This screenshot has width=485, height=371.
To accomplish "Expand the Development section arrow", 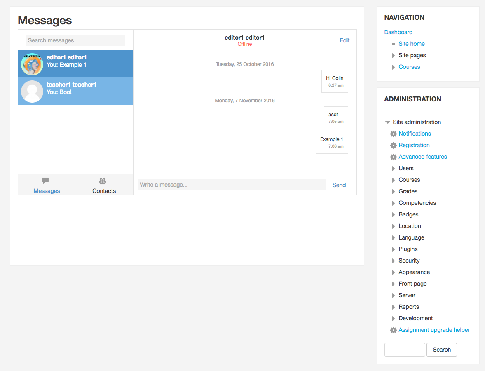I will click(x=394, y=319).
